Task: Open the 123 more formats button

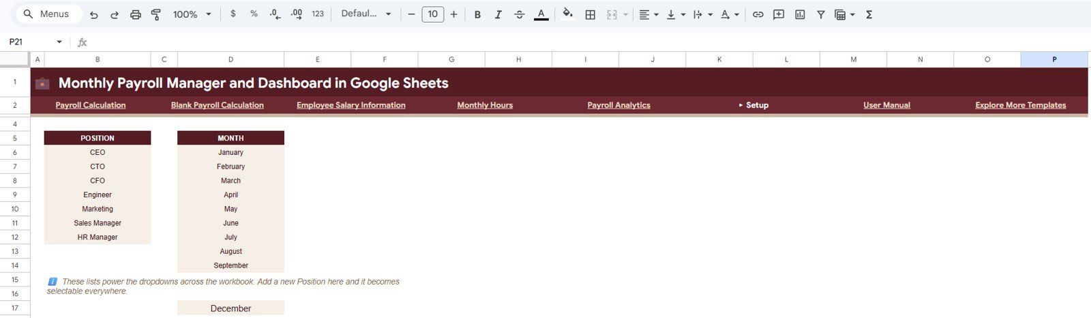Action: pos(318,14)
